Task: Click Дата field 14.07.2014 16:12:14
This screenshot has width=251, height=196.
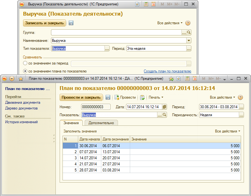Action: (144, 107)
